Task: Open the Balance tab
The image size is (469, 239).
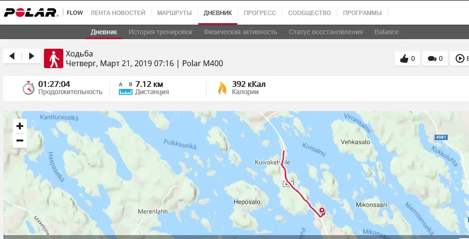Action: coord(386,32)
